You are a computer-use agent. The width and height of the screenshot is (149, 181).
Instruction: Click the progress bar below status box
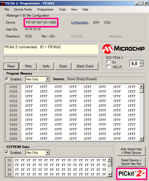(x=51, y=58)
